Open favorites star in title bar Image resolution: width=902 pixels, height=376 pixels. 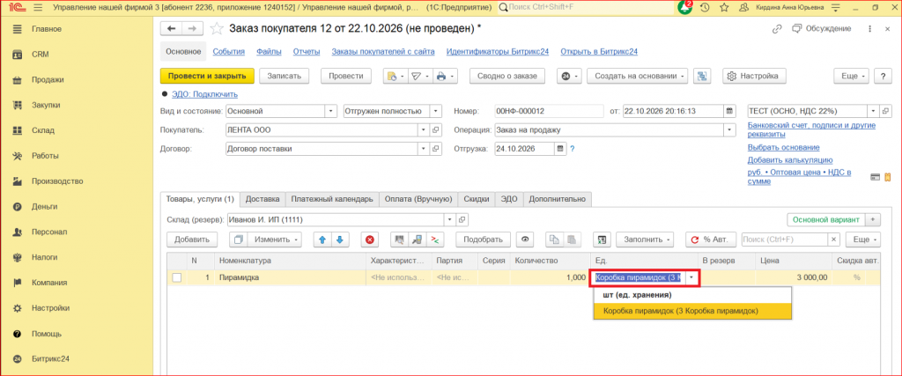[724, 7]
